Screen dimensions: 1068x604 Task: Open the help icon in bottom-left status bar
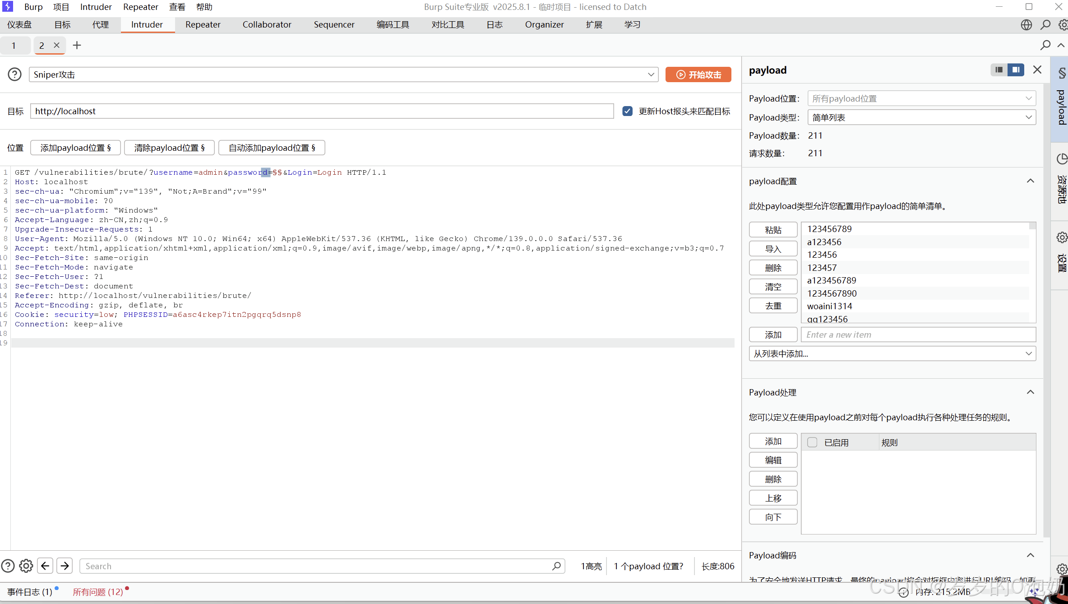pos(8,566)
